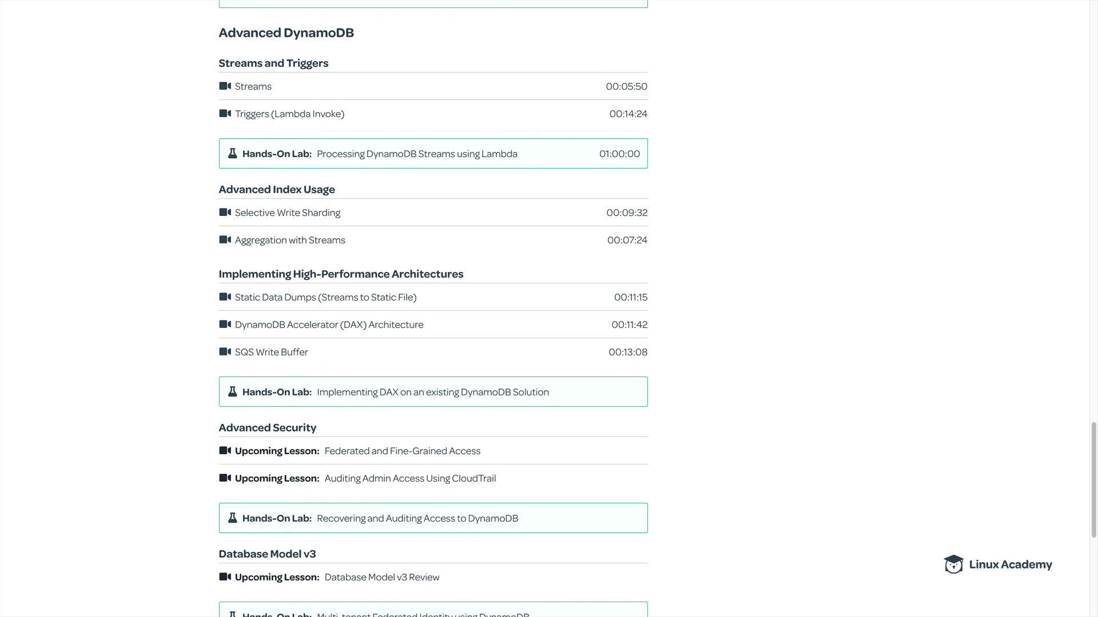
Task: Open the Streams lesson
Action: point(253,86)
